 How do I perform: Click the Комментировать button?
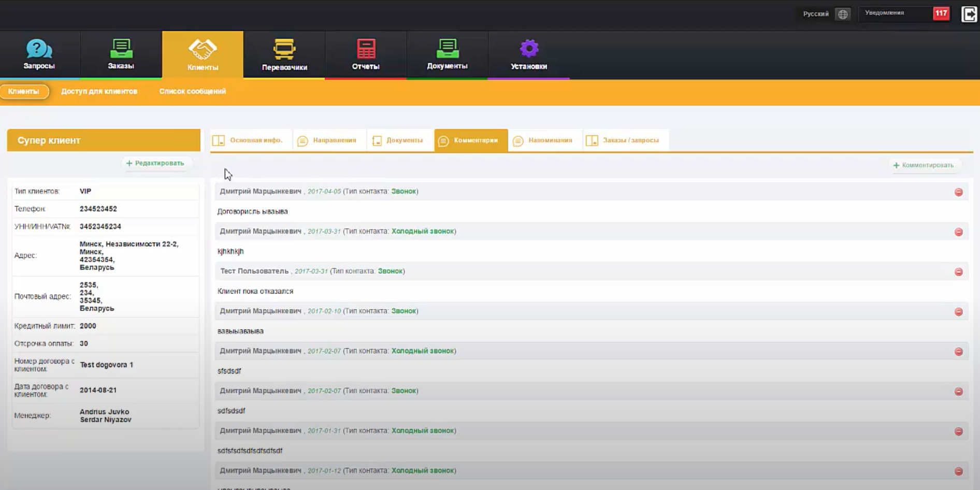pyautogui.click(x=924, y=165)
